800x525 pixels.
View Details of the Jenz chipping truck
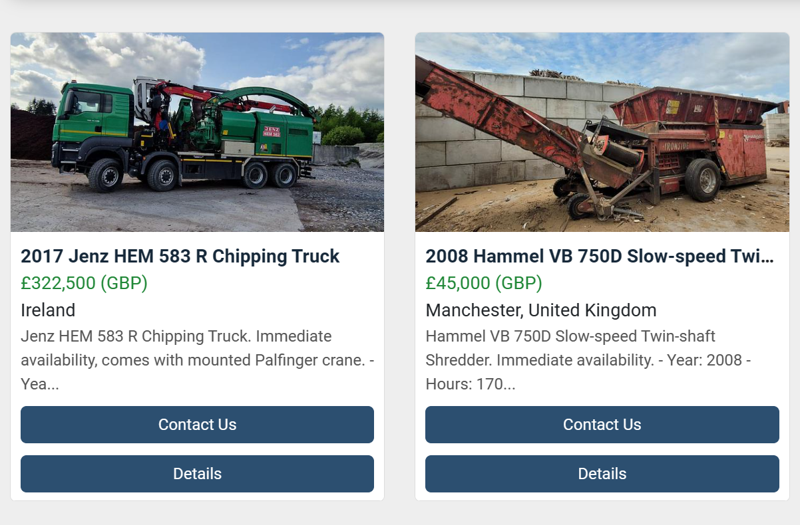point(197,473)
